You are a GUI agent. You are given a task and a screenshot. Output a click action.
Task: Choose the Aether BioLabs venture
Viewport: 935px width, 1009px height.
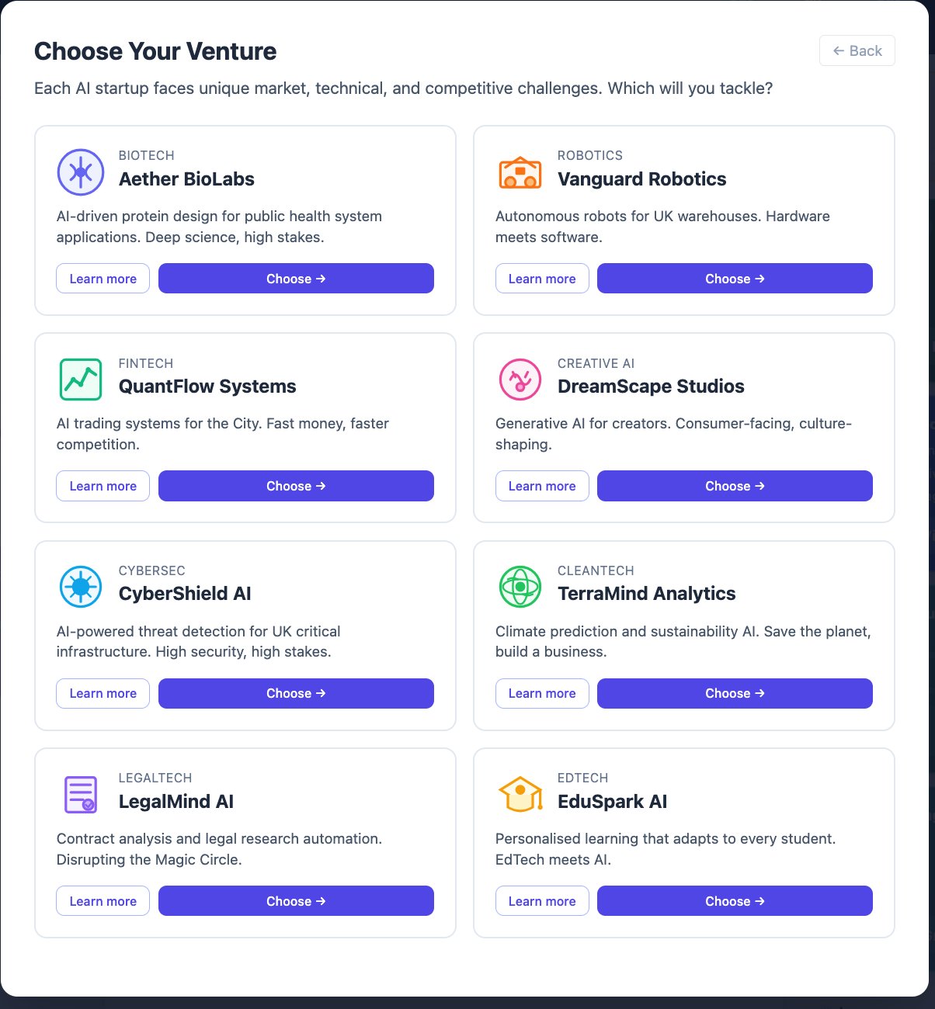(x=296, y=278)
